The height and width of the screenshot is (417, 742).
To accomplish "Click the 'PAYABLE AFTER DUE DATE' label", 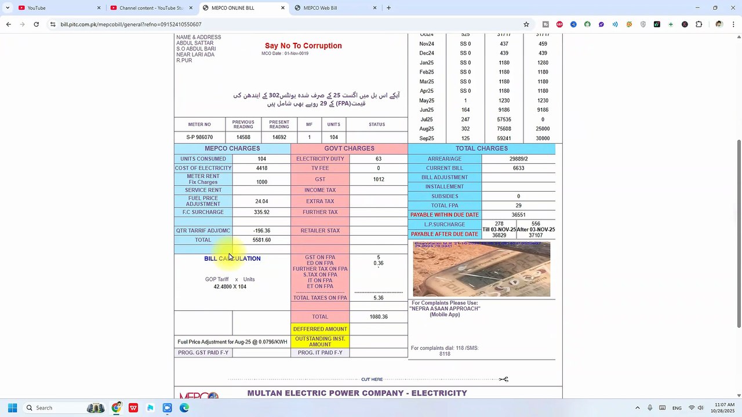I will (x=445, y=235).
